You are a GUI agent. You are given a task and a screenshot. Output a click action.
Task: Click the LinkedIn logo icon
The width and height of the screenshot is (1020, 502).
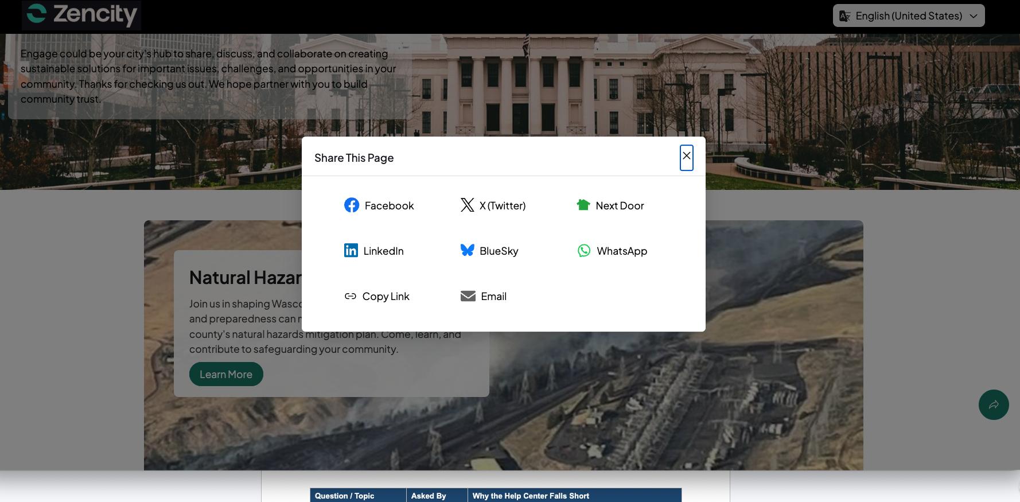[351, 251]
